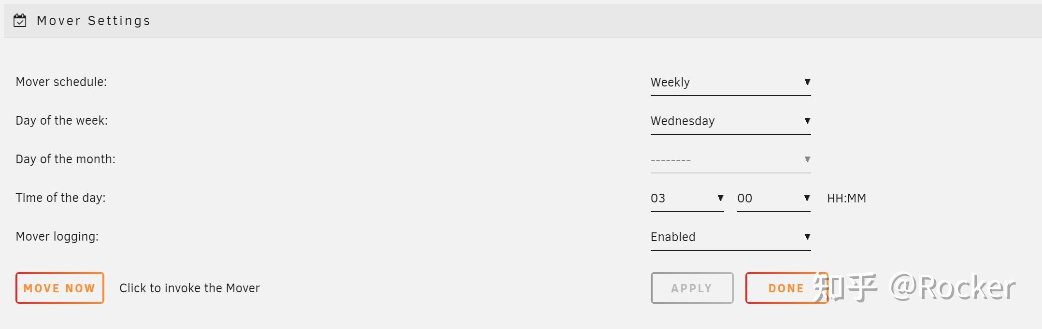1042x329 pixels.
Task: Click the 知乎 logo watermark
Action: (x=845, y=288)
